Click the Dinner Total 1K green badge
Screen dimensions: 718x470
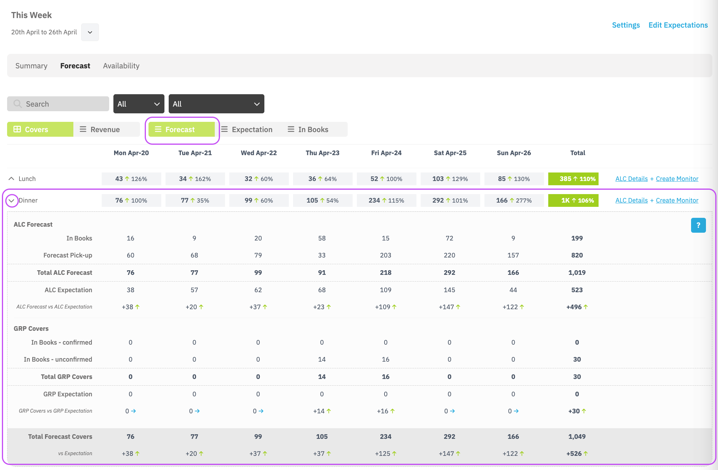click(x=573, y=200)
